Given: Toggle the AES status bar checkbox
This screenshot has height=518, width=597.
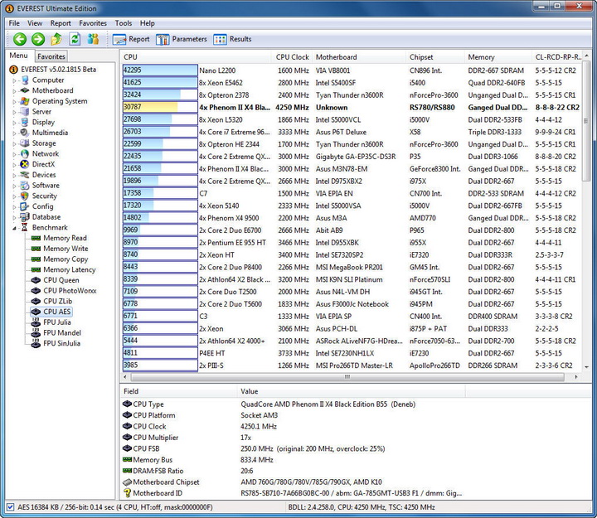Looking at the screenshot, I should click(x=11, y=507).
